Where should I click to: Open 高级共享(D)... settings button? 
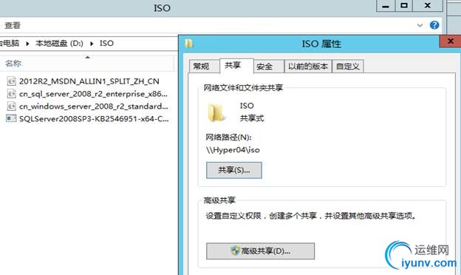(260, 251)
